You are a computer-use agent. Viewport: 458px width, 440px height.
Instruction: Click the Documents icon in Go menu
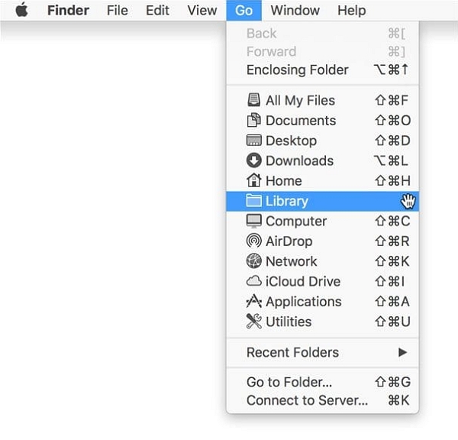point(253,120)
